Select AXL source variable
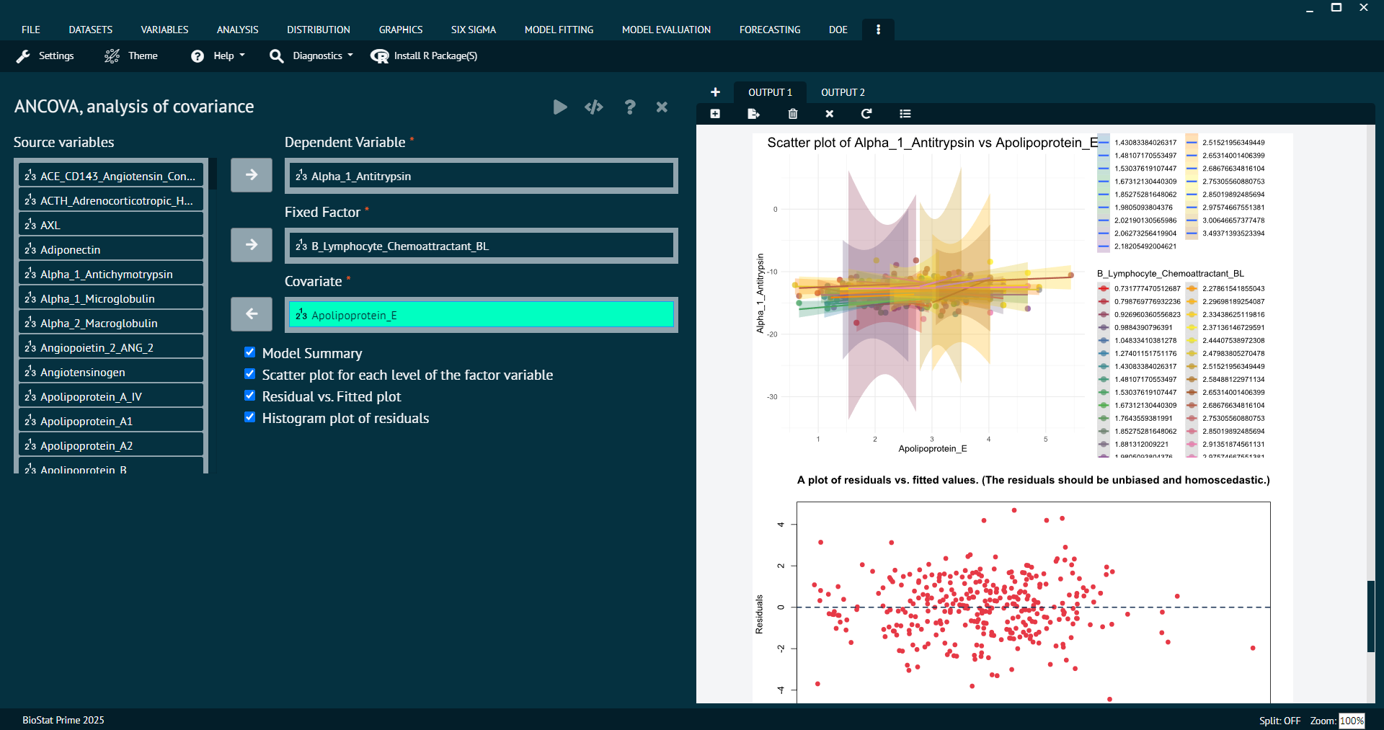The height and width of the screenshot is (730, 1384). click(111, 225)
